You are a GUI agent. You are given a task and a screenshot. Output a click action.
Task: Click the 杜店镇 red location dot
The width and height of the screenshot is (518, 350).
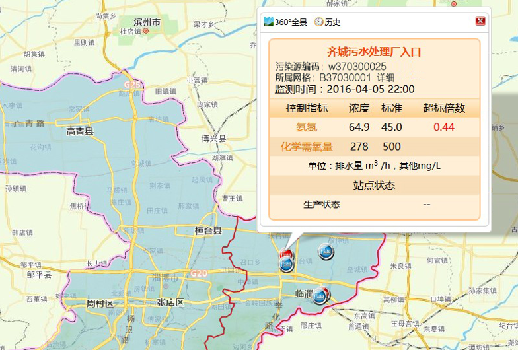coord(145,31)
